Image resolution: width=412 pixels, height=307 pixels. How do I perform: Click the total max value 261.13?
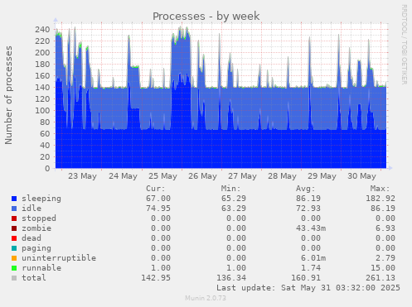(380, 278)
